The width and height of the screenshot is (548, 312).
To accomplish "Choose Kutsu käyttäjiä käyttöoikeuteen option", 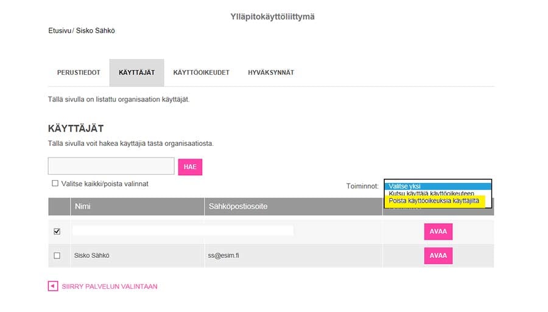I will pos(431,193).
